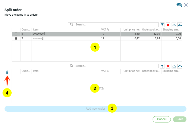This screenshot has width=191, height=126.
Task: Click the Cancel button
Action: (x=161, y=119)
